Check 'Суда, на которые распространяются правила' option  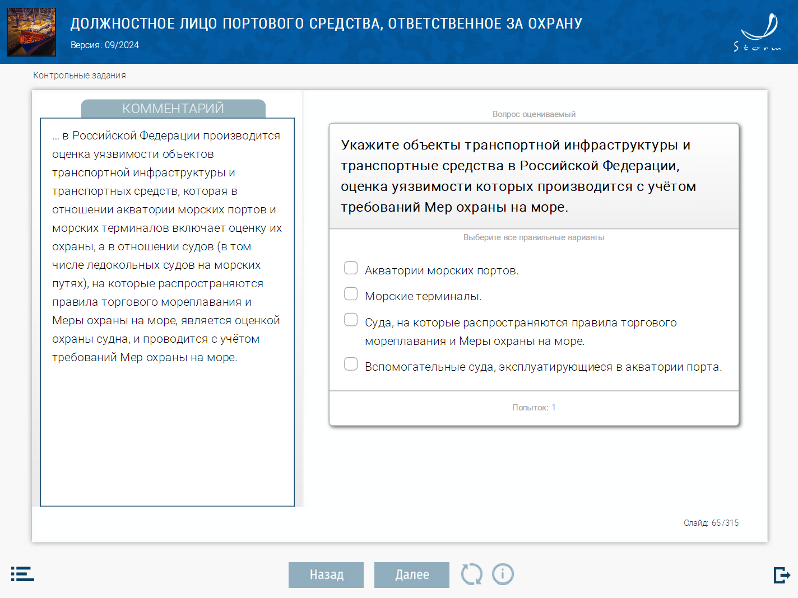[x=351, y=320]
